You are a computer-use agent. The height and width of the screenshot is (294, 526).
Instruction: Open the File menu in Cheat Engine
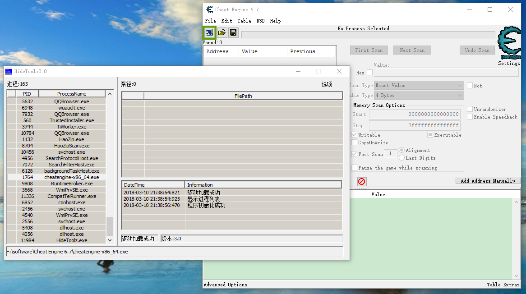[210, 21]
